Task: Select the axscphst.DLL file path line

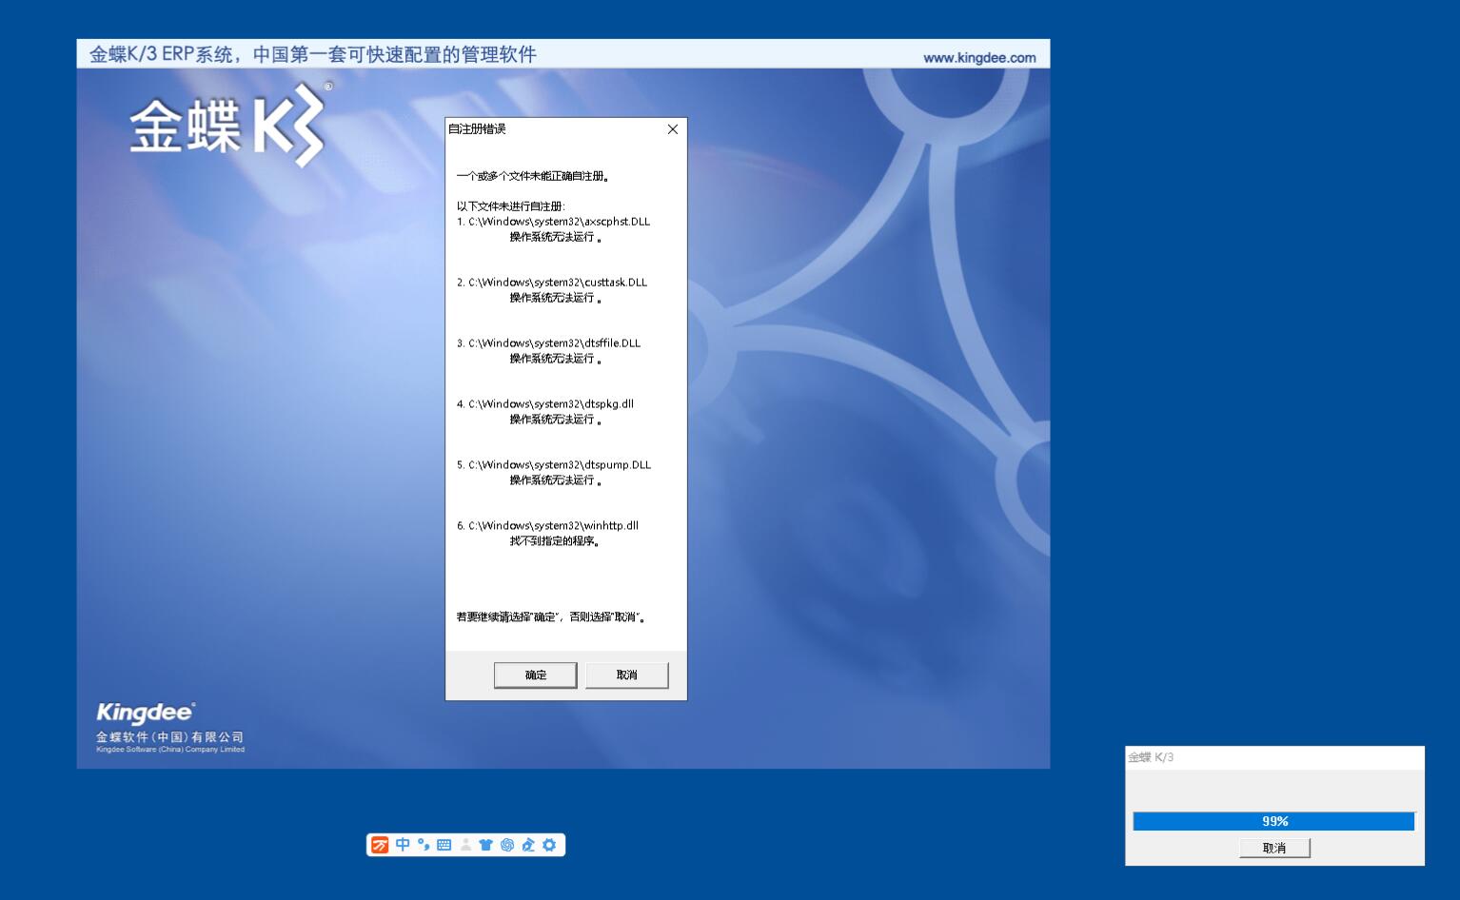Action: 553,222
